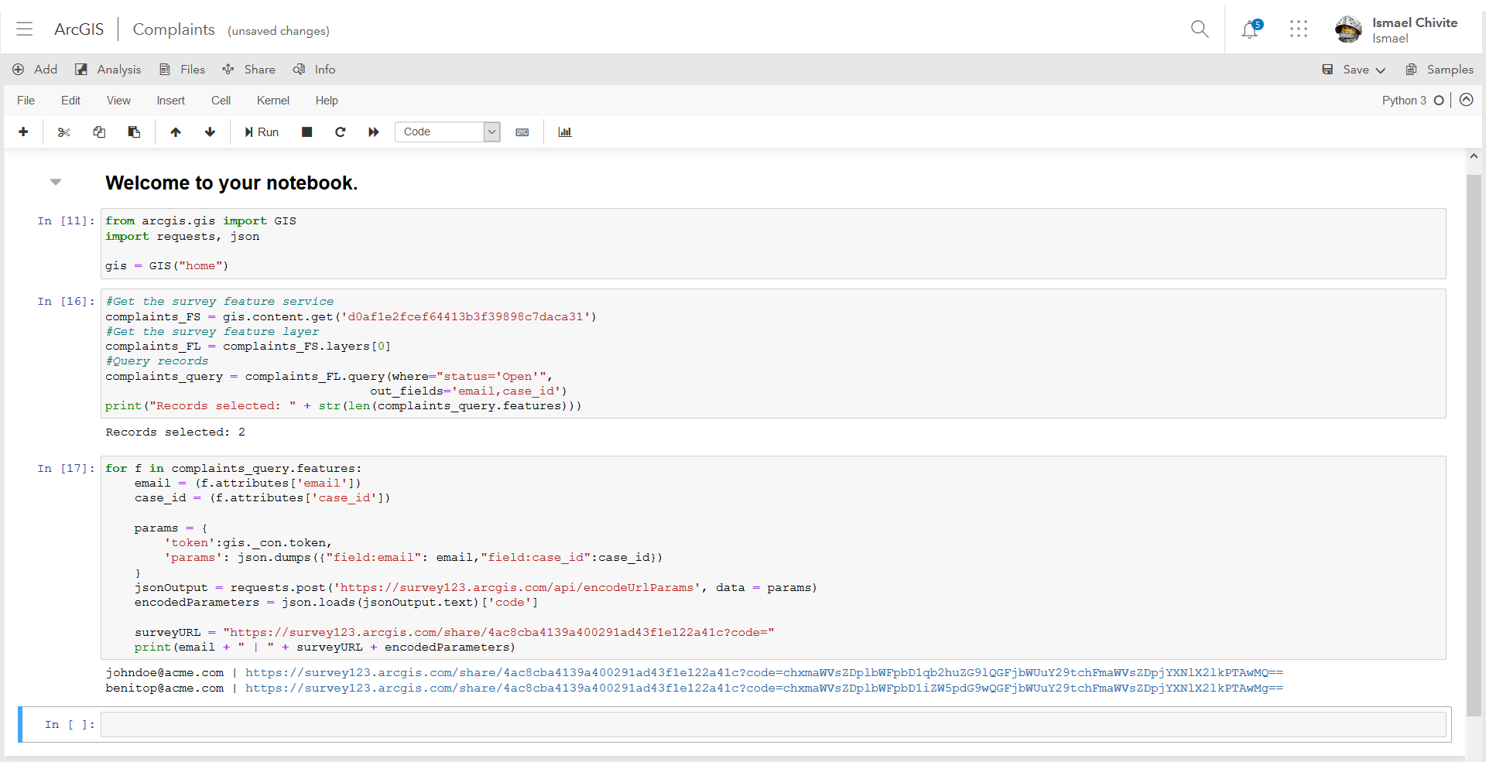
Task: Insert a new cell below
Action: 23,132
